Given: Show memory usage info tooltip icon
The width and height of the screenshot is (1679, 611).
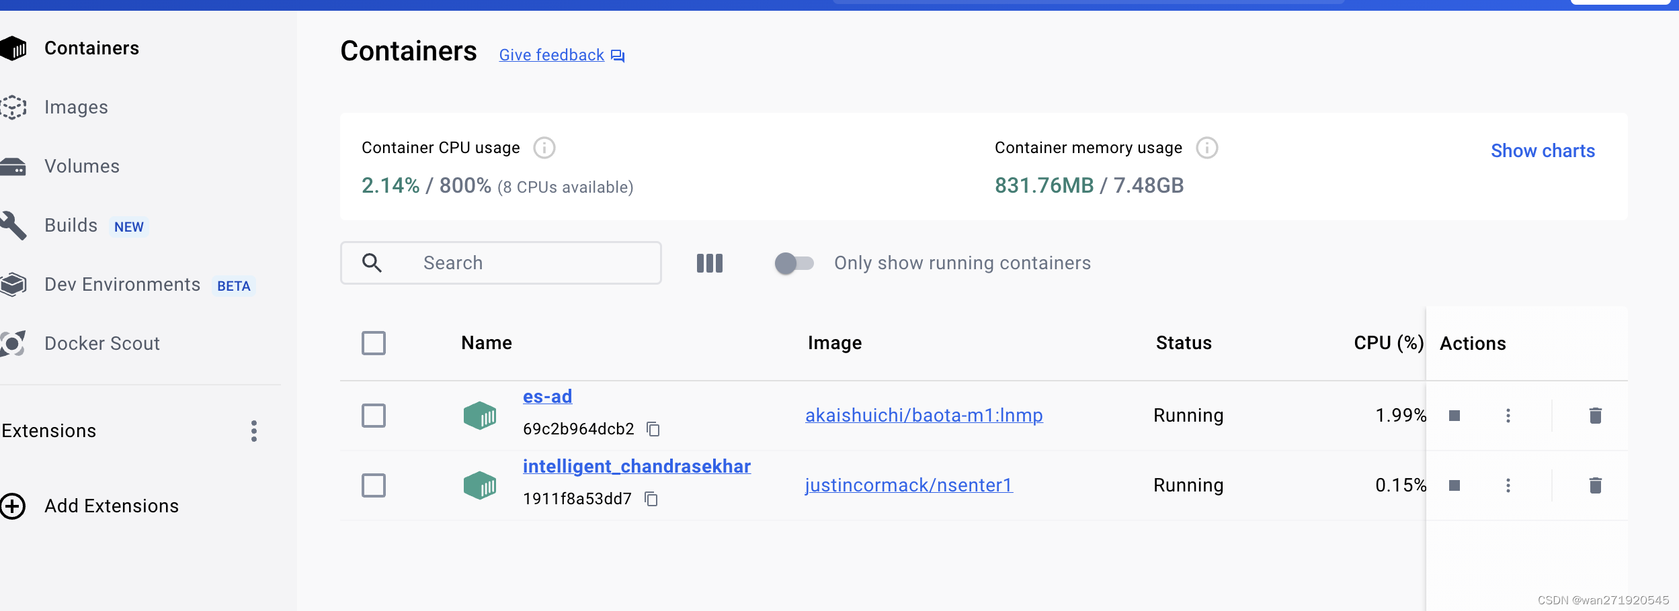Looking at the screenshot, I should coord(1207,148).
